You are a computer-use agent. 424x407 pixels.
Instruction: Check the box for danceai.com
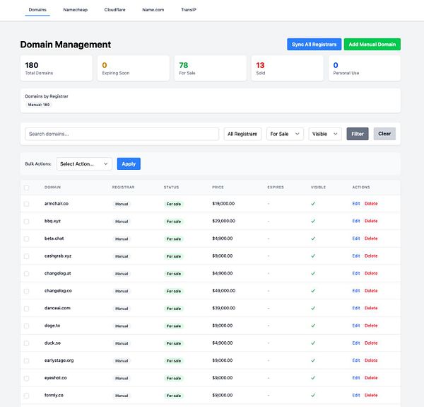pos(27,309)
